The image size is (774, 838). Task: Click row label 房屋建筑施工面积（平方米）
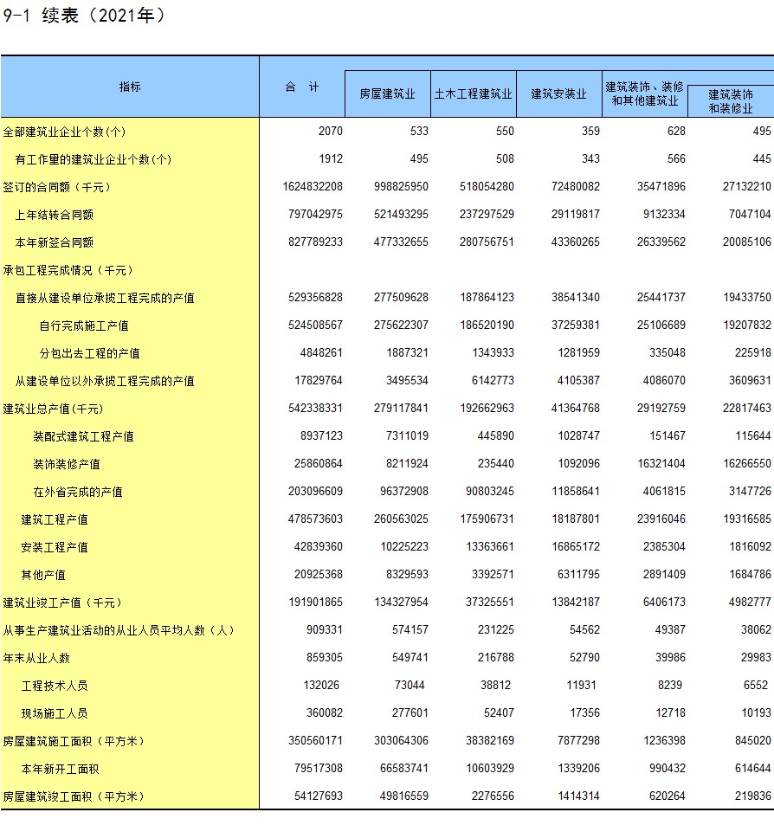[74, 742]
